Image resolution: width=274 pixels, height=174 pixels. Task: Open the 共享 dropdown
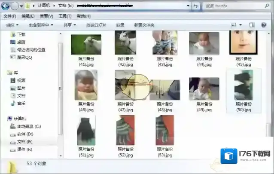click(x=70, y=25)
